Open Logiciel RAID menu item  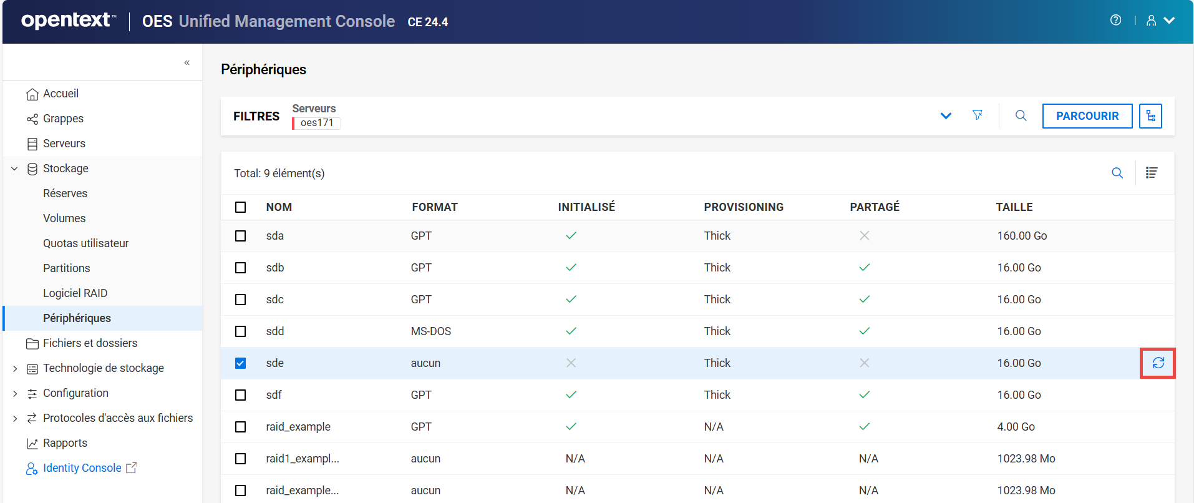tap(75, 293)
